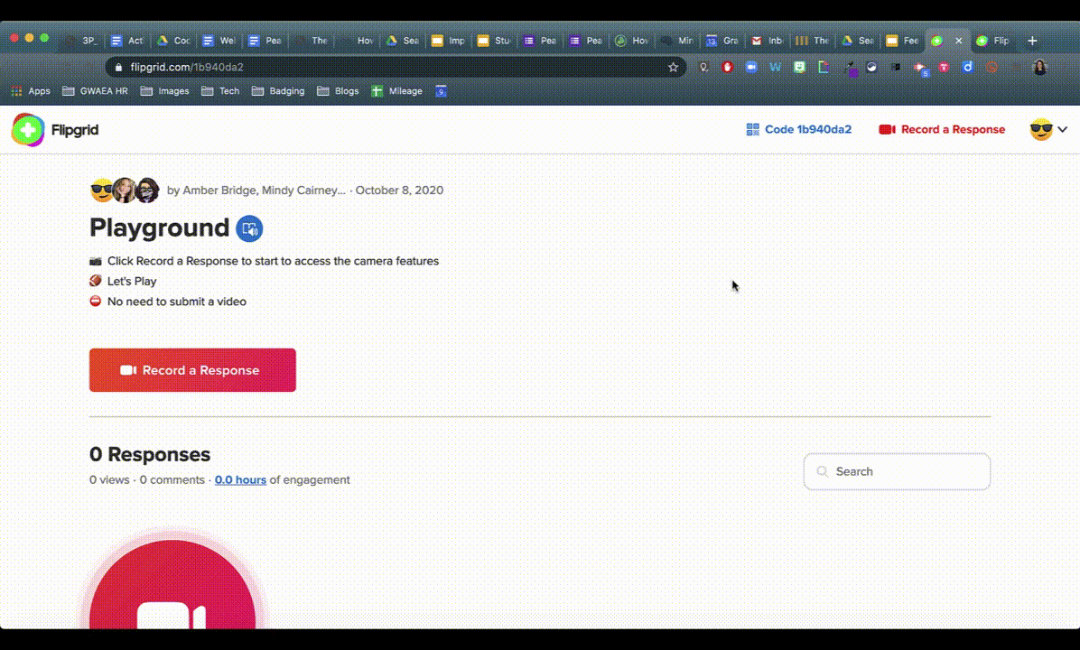This screenshot has width=1080, height=650.
Task: Switch to the Fee slides tab
Action: [903, 41]
